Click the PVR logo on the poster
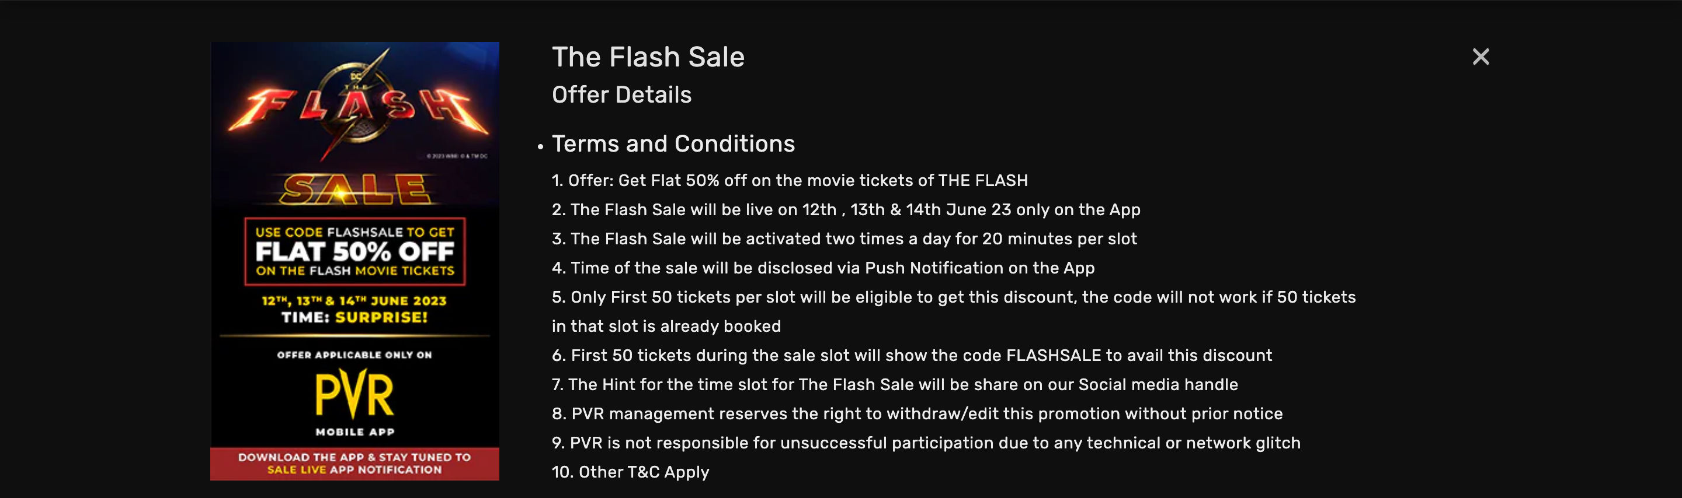Screen dimensions: 1682x498 click(x=355, y=394)
